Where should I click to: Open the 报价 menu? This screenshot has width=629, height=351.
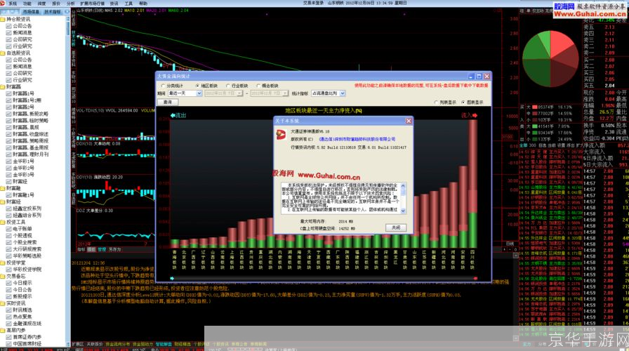coord(56,4)
